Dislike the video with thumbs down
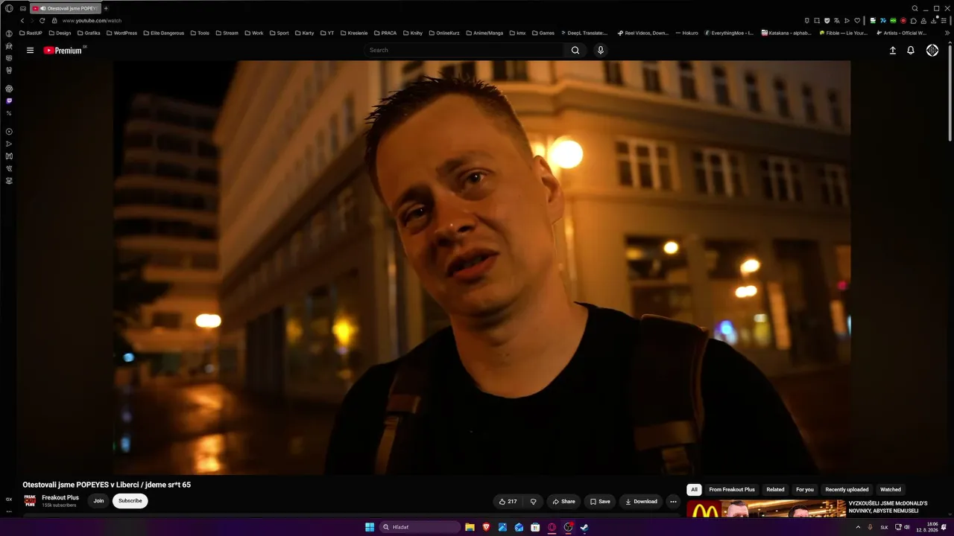Viewport: 954px width, 536px height. 534,502
